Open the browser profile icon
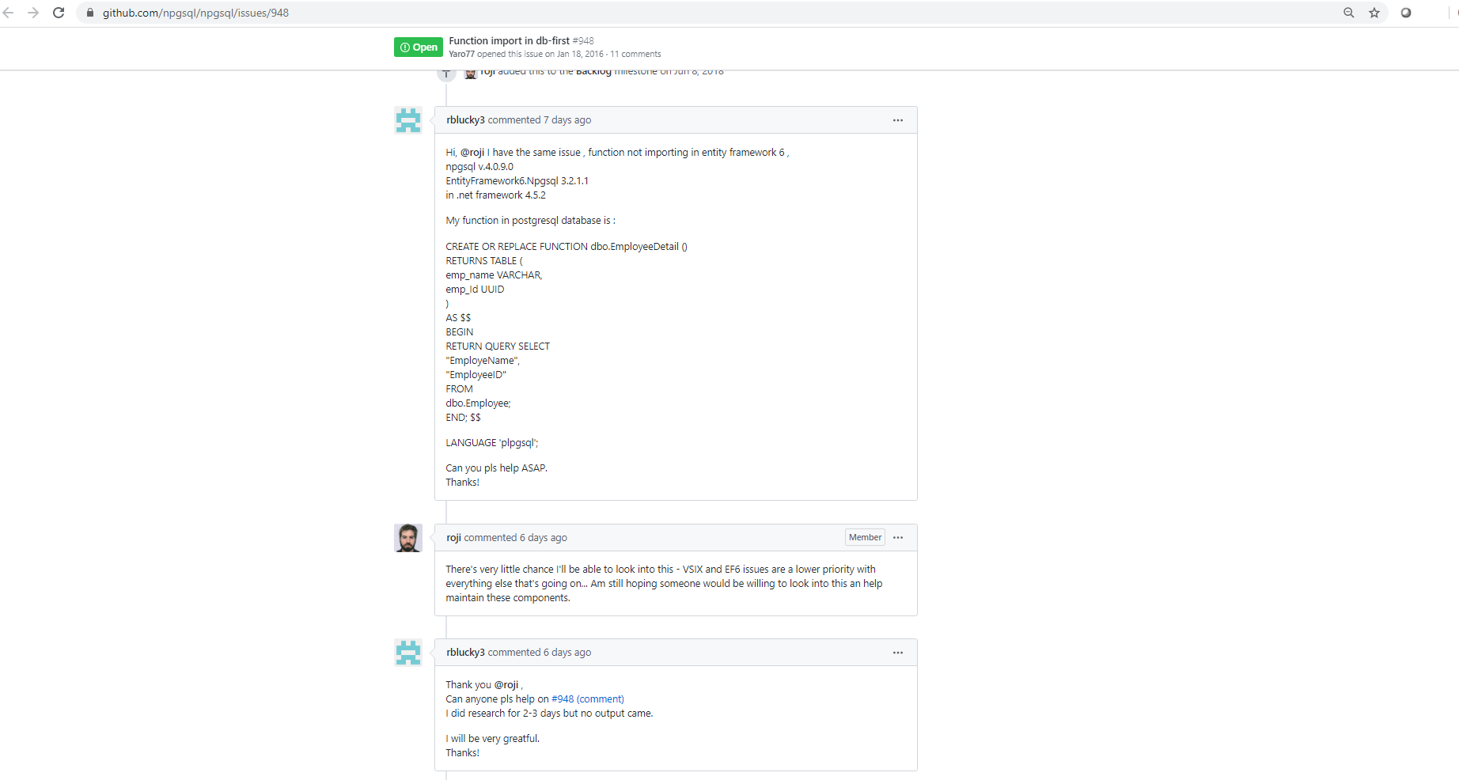The width and height of the screenshot is (1459, 780). (x=1406, y=13)
